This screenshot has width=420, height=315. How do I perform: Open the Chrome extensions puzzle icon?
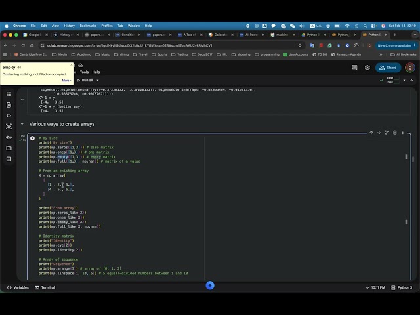click(x=356, y=45)
